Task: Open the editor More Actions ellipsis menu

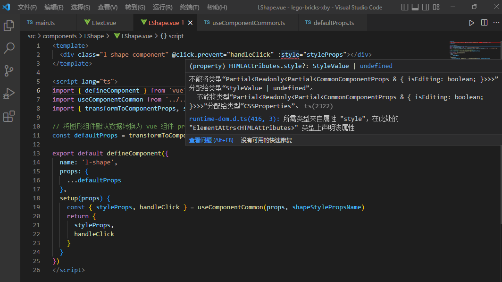Action: point(495,23)
